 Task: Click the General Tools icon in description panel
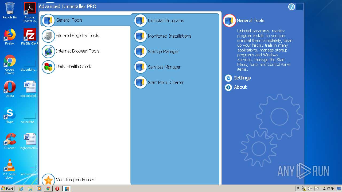point(230,21)
